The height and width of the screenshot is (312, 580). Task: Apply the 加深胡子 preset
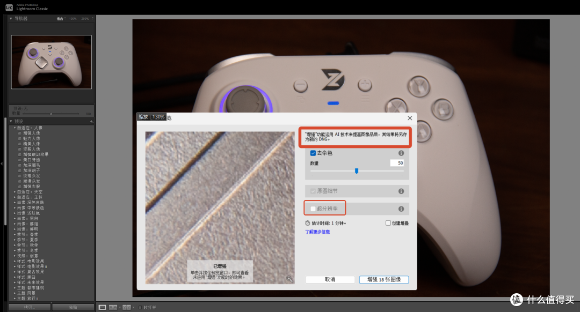32,170
